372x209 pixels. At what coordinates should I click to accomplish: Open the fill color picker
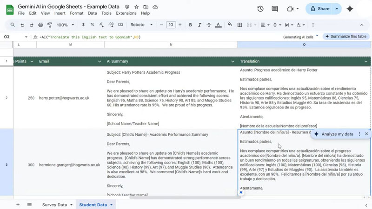[x=230, y=25]
